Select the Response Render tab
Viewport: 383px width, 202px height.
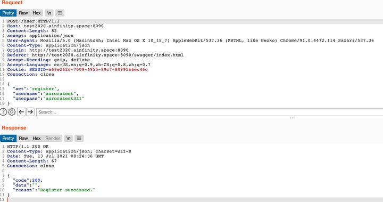coord(53,138)
